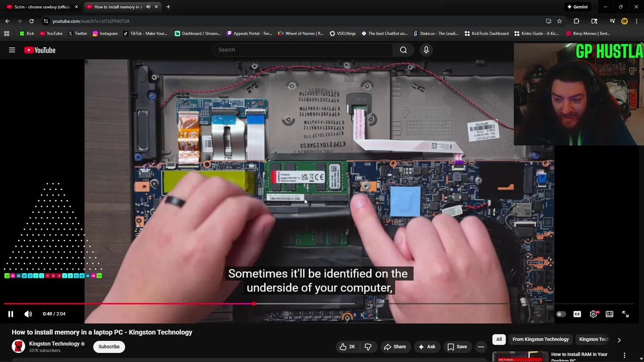Screen dimensions: 644x362
Task: Go back with the browser back arrow
Action: tap(7, 21)
